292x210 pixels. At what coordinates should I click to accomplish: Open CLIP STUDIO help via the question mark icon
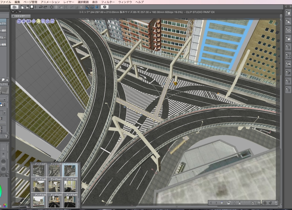click(x=105, y=7)
